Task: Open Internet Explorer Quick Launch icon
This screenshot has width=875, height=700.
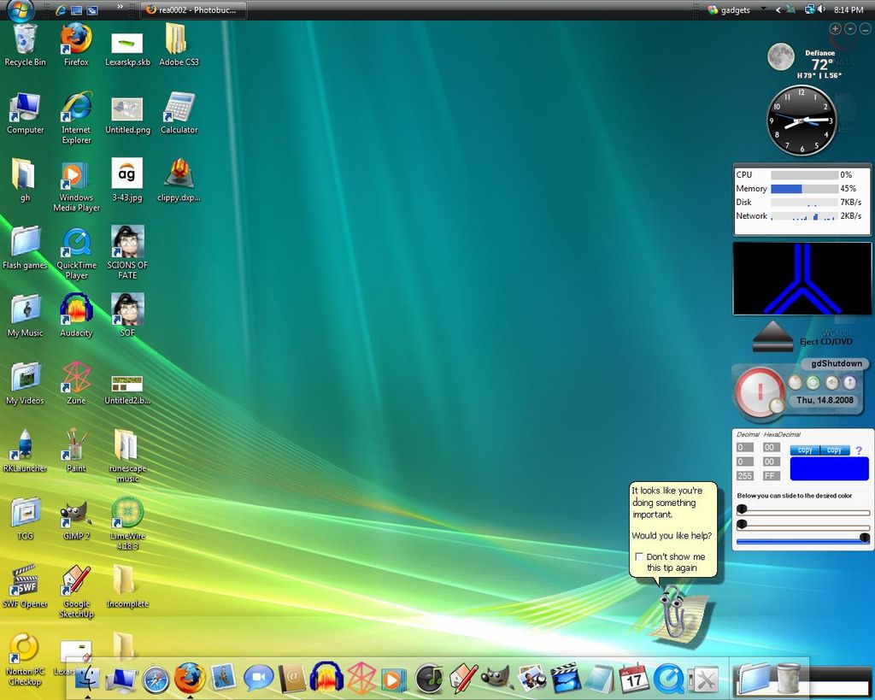Action: coord(61,9)
